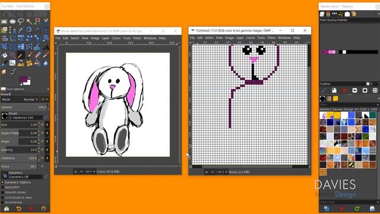This screenshot has width=380, height=214.
Task: Enable Incremental checkbox
Action: click(x=2, y=202)
